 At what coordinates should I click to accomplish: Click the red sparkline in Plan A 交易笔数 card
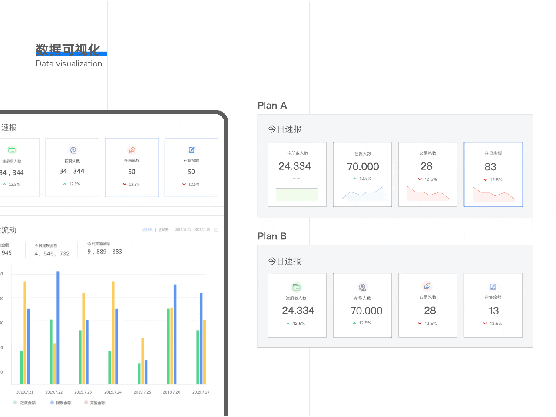(x=428, y=194)
